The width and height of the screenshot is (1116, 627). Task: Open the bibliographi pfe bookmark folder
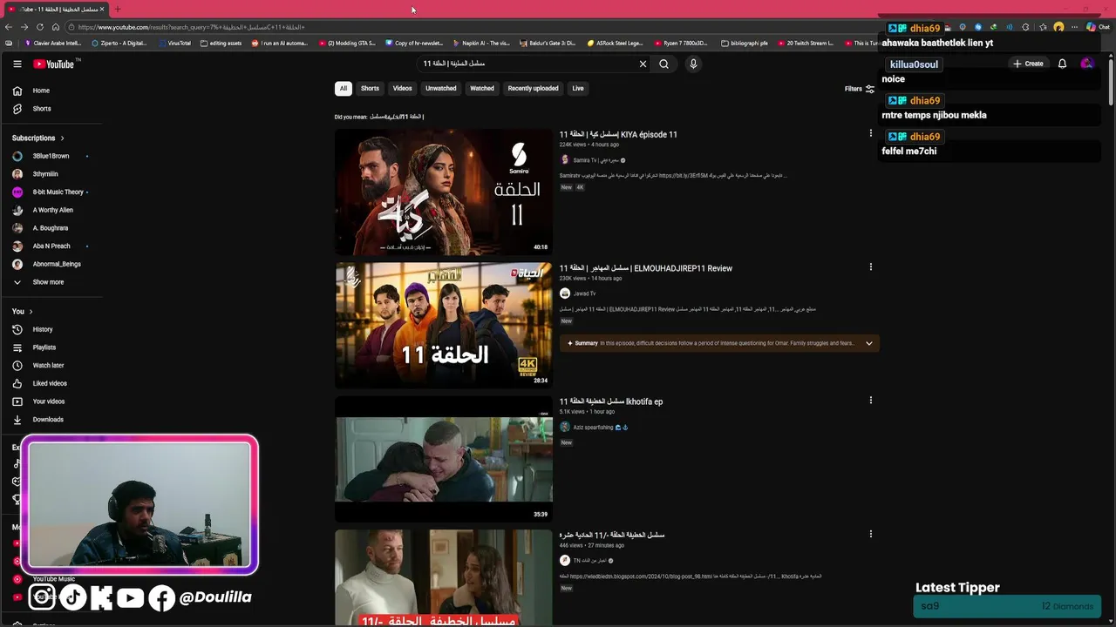point(744,43)
